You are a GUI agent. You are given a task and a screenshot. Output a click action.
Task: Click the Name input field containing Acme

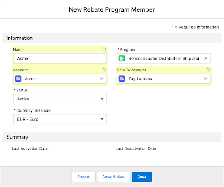tap(60, 58)
